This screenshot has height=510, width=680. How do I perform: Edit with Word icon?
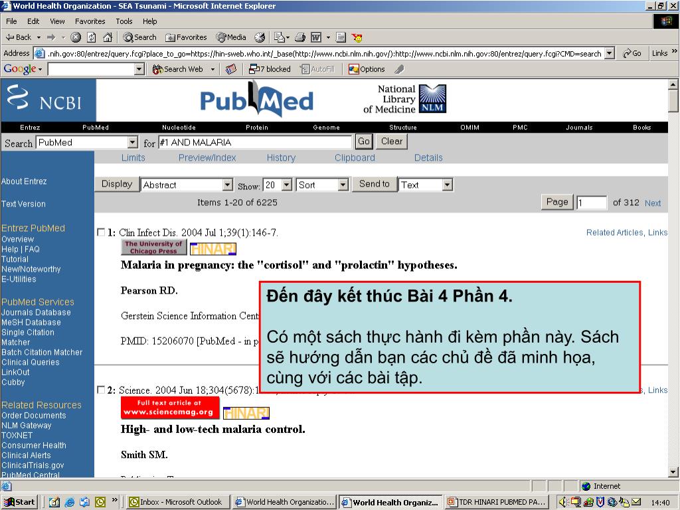[316, 38]
